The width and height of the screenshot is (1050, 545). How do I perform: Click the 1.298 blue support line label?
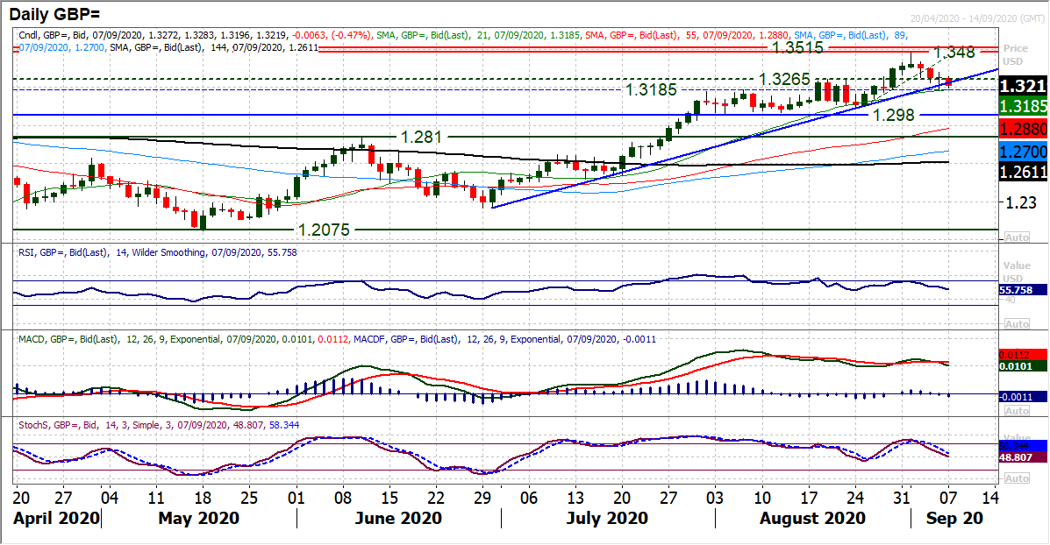point(894,116)
